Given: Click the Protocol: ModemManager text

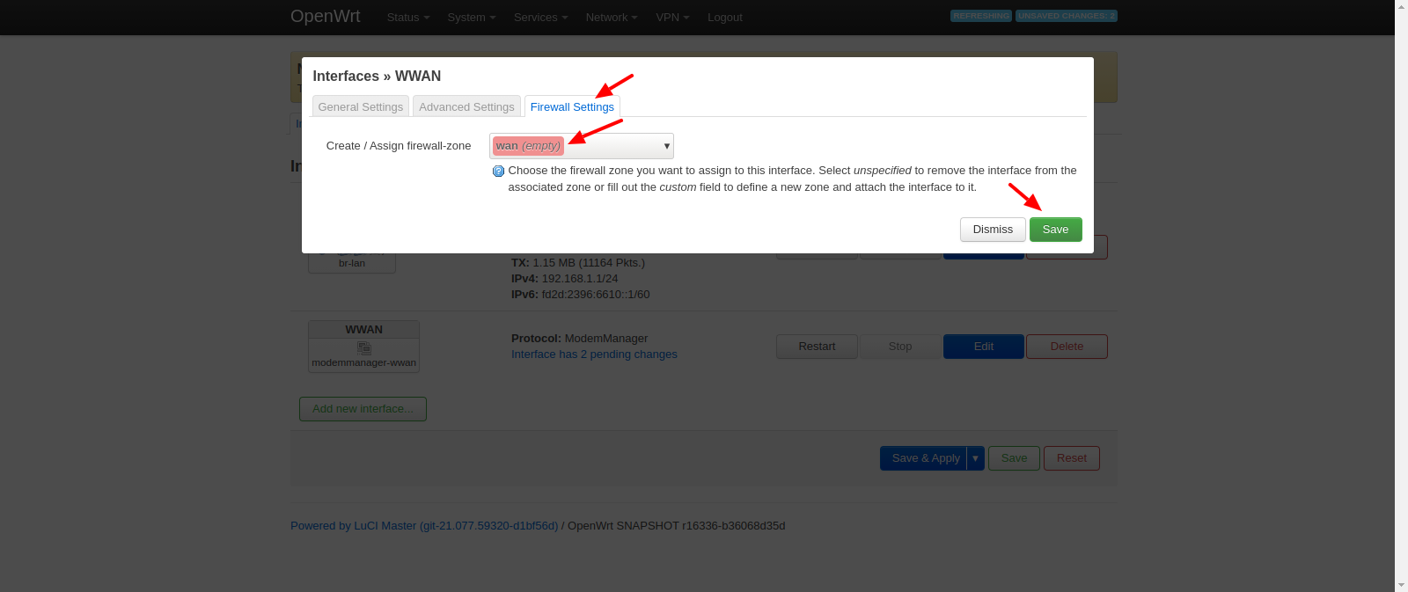Looking at the screenshot, I should (x=579, y=339).
